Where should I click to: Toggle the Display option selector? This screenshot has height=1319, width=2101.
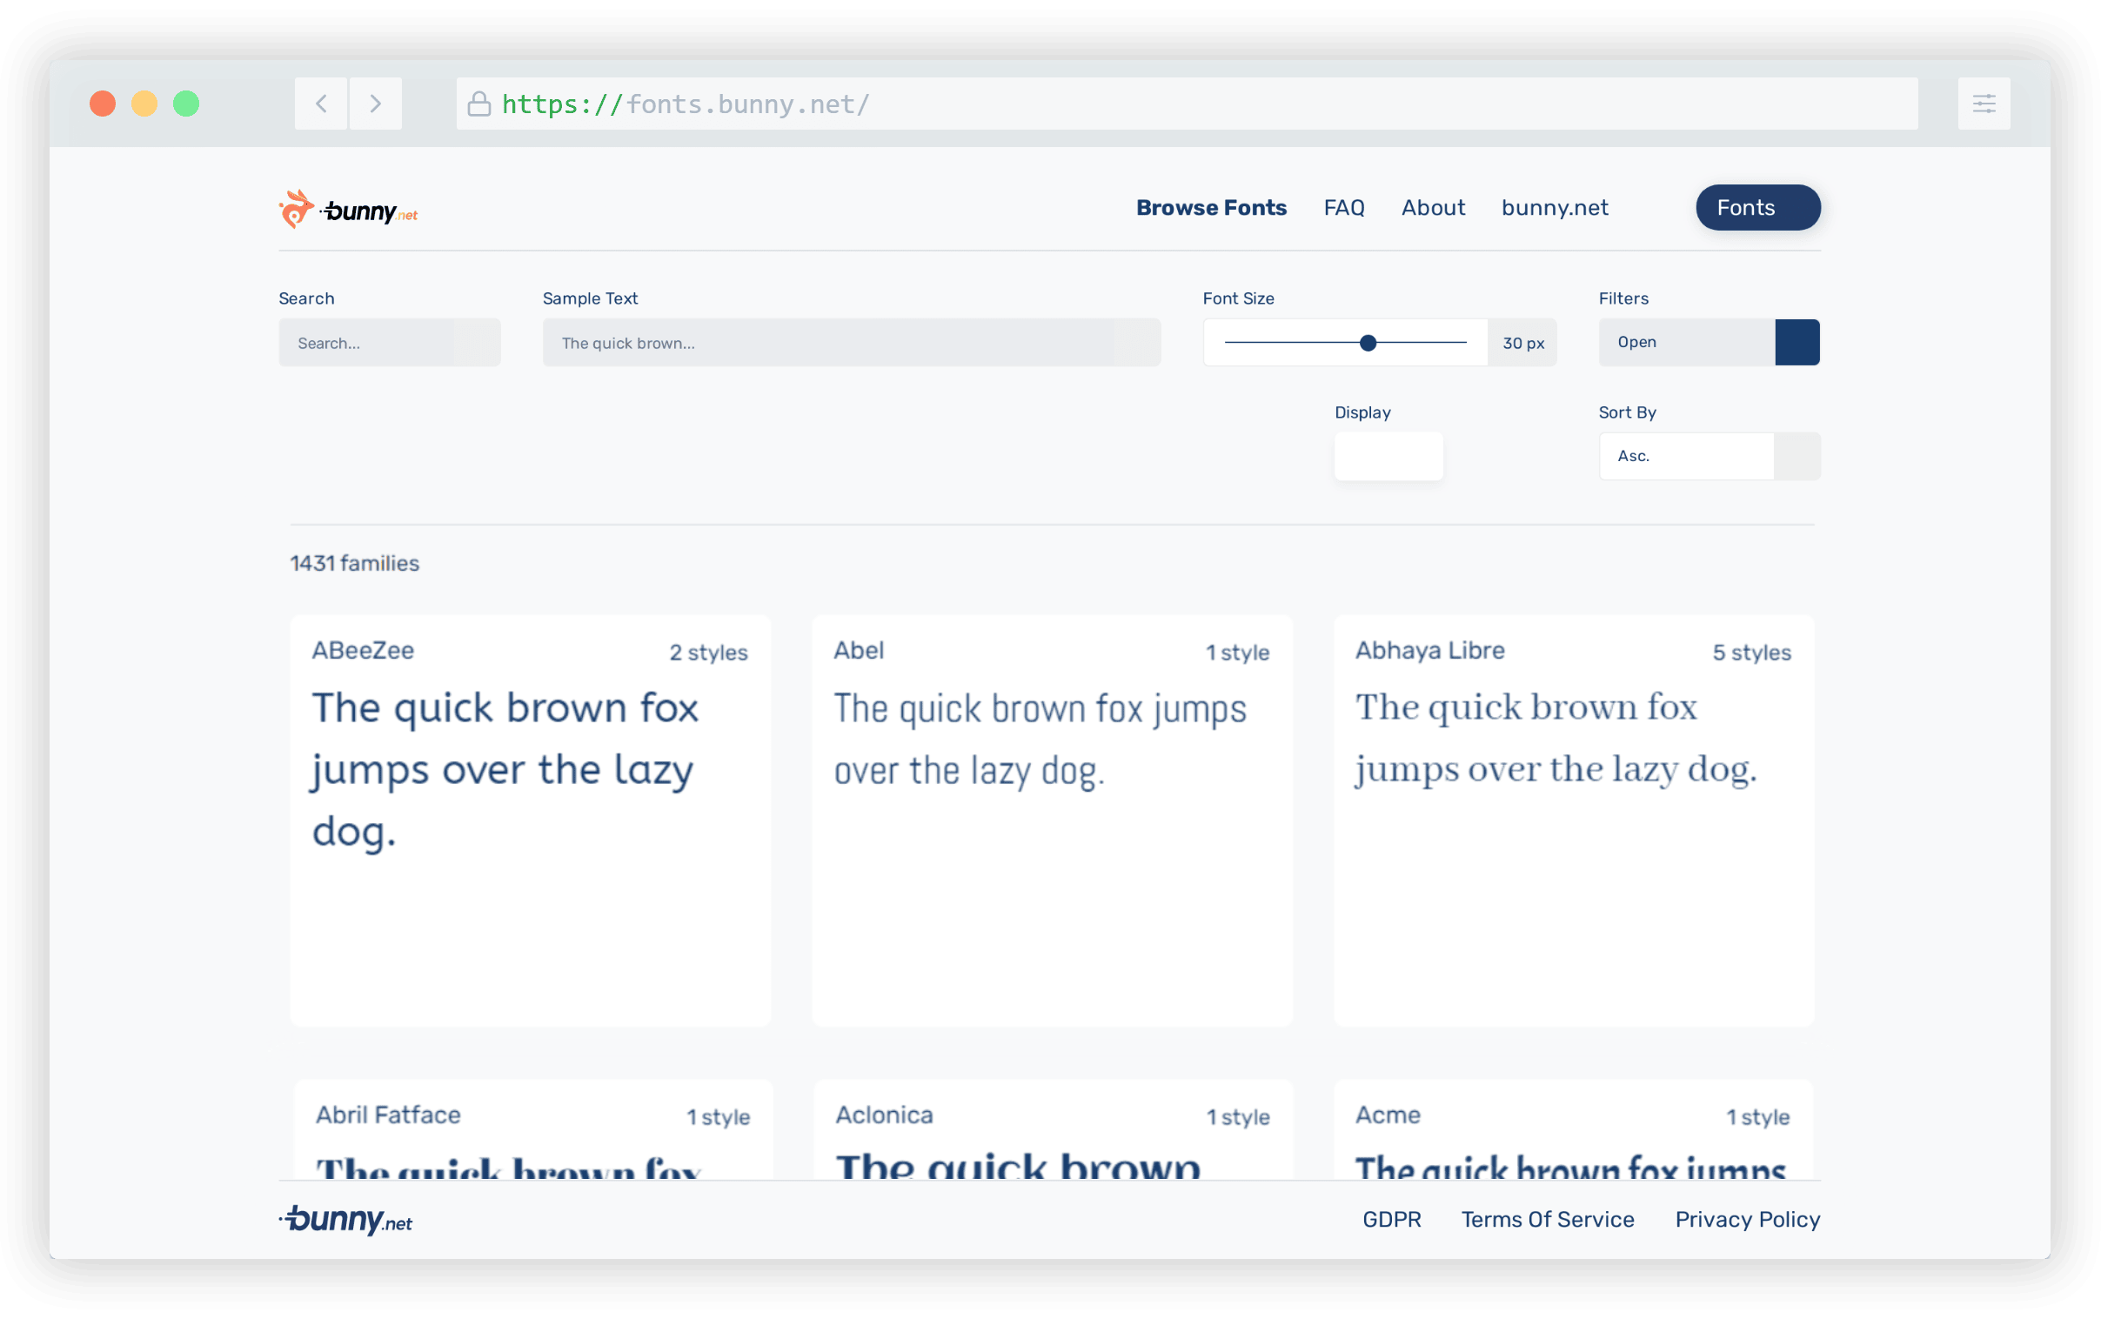point(1388,456)
